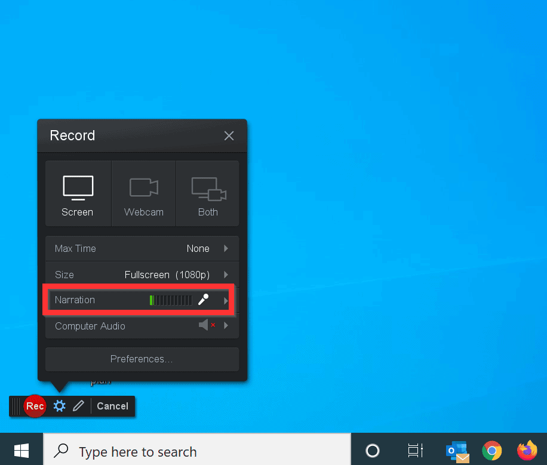This screenshot has width=547, height=465.
Task: Expand the Max Time options
Action: [x=226, y=248]
